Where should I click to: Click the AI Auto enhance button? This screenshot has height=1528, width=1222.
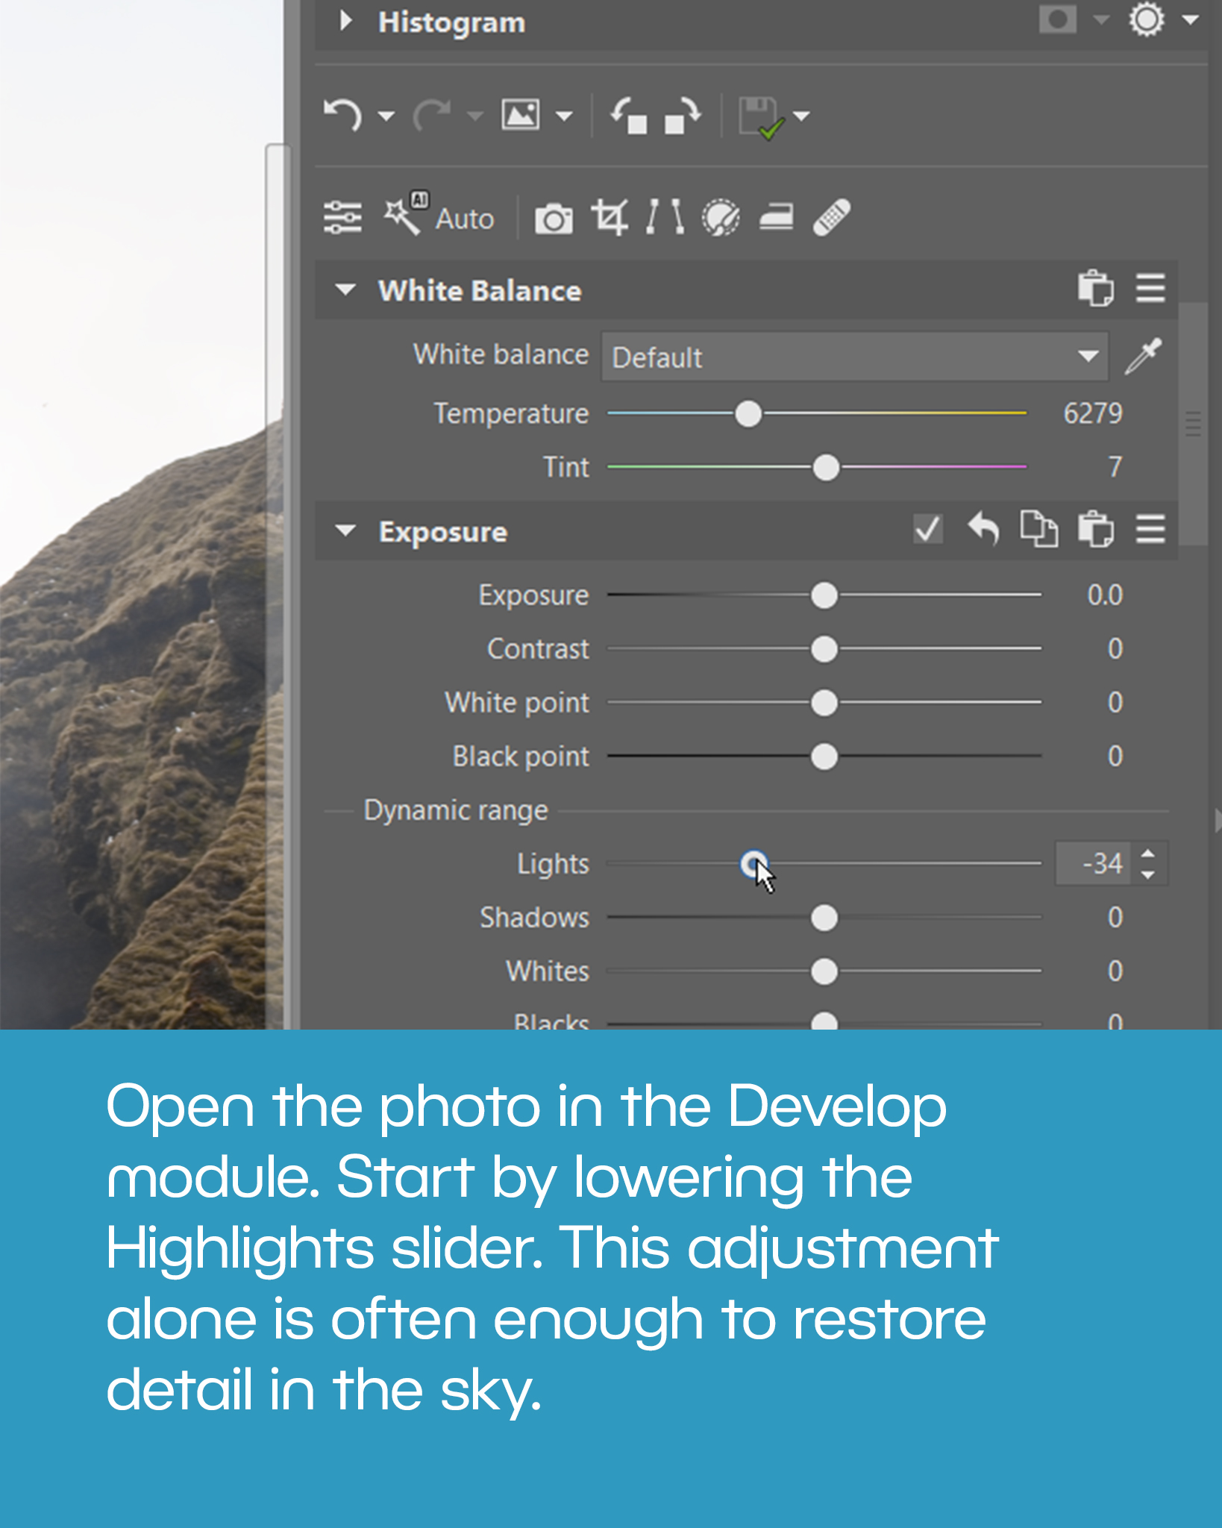click(x=439, y=217)
